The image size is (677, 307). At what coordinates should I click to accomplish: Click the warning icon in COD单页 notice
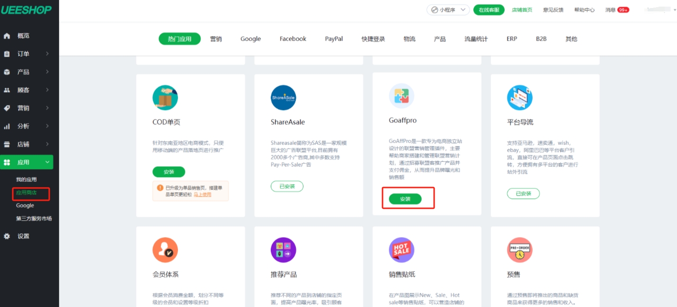point(160,188)
